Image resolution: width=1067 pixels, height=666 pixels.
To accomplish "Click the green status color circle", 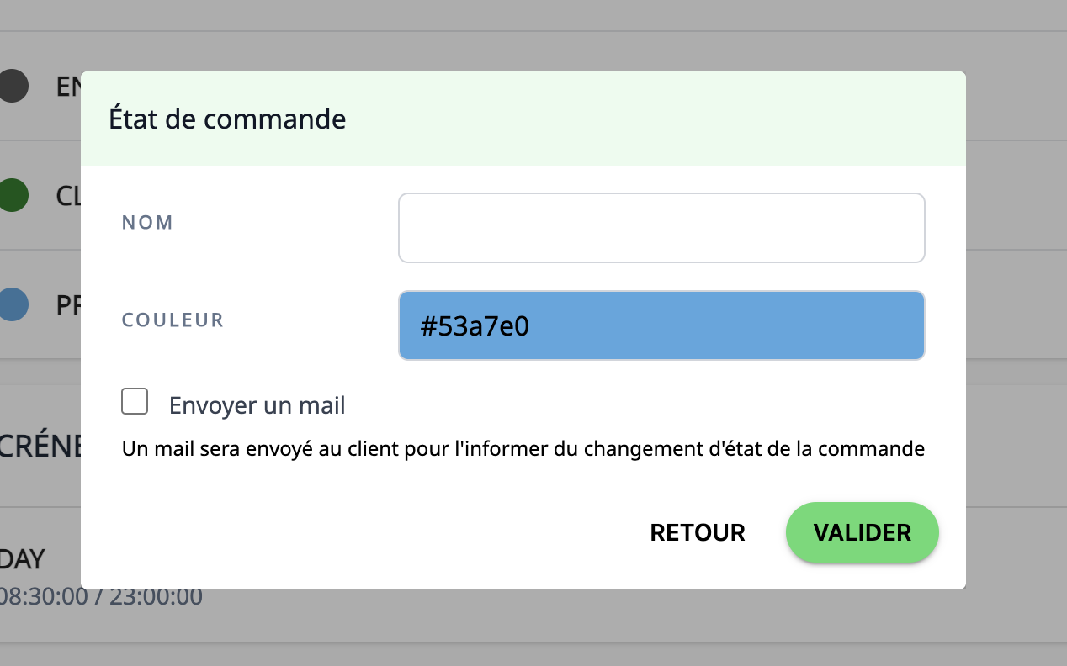I will tap(13, 195).
